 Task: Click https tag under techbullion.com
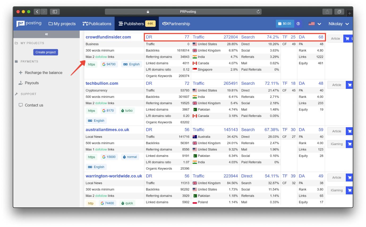pos(91,111)
